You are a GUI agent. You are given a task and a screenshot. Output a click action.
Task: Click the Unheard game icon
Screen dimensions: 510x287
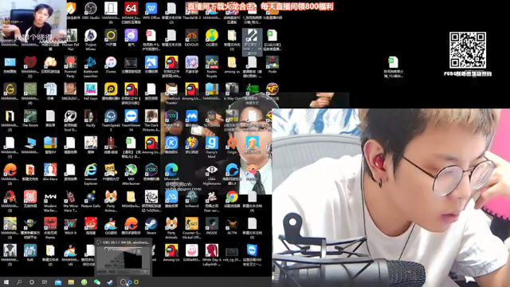(191, 199)
